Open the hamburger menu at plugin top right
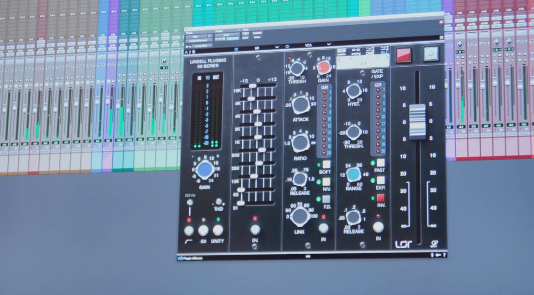The image size is (534, 295). click(441, 37)
